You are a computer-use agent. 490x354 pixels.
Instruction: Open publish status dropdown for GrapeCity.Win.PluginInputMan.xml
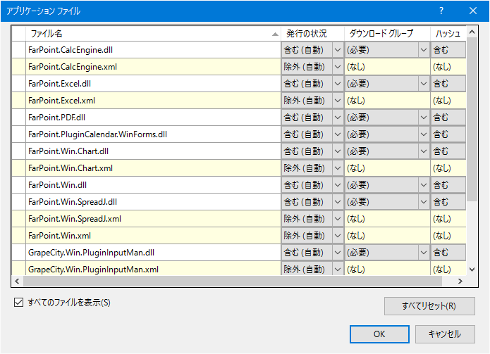338,269
